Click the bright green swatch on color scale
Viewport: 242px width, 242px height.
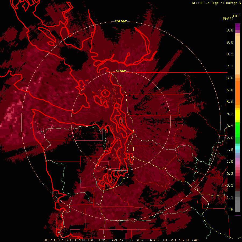[x=237, y=130]
